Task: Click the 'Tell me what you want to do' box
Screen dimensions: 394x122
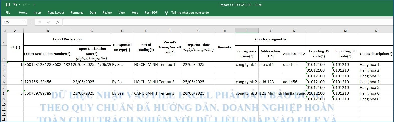Action: [x=190, y=13]
